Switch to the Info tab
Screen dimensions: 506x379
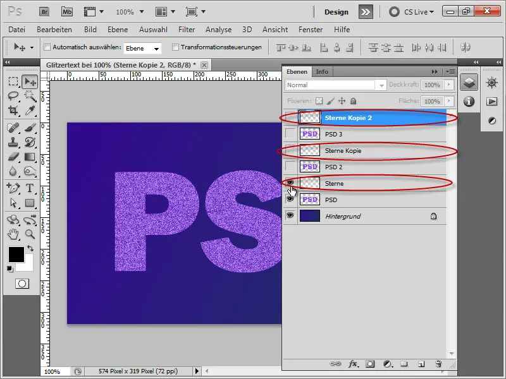pyautogui.click(x=323, y=71)
